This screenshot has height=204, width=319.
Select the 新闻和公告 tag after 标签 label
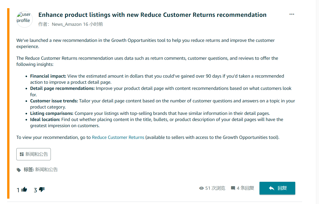point(46,170)
